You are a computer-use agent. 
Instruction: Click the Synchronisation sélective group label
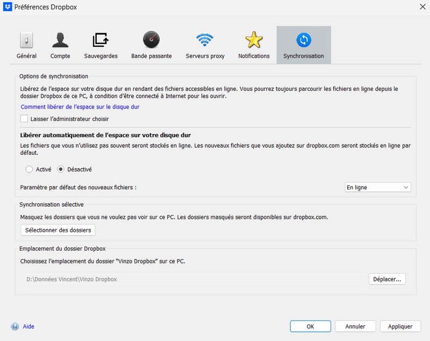point(52,205)
